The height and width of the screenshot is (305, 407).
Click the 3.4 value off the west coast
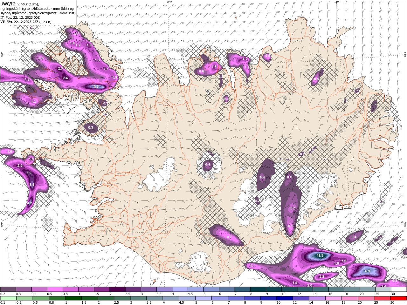click(32, 185)
